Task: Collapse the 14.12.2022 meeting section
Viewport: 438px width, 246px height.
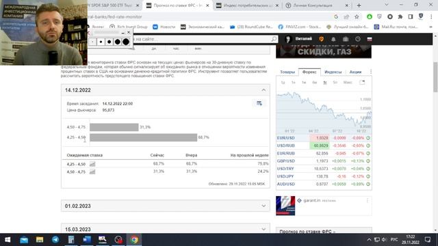Action: 263,90
